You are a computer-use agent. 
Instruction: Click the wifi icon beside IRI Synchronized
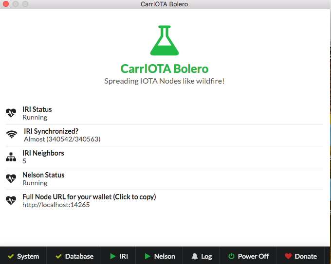[x=12, y=135]
